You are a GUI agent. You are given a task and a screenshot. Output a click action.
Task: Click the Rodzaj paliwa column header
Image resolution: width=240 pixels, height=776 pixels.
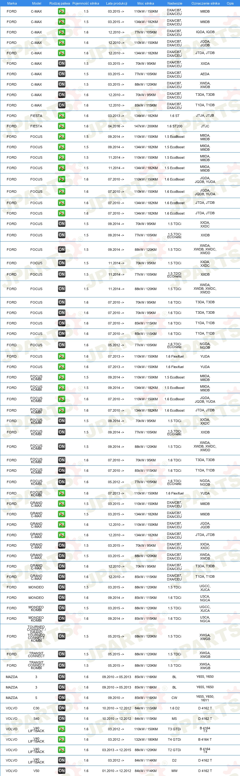(60, 3)
